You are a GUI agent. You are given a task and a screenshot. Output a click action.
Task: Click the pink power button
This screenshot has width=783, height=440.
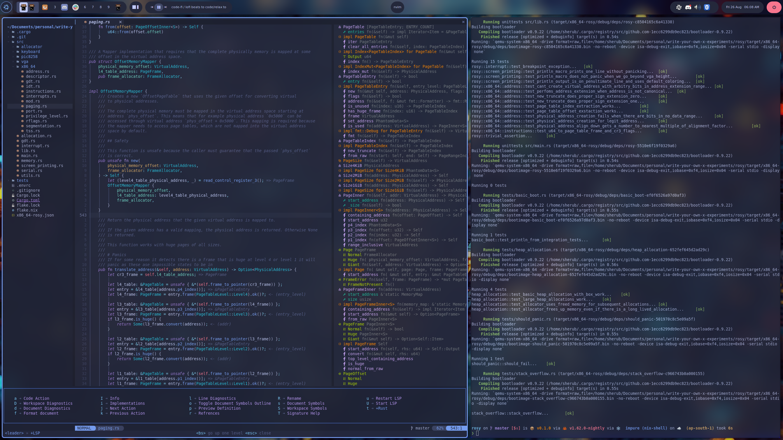coord(774,7)
